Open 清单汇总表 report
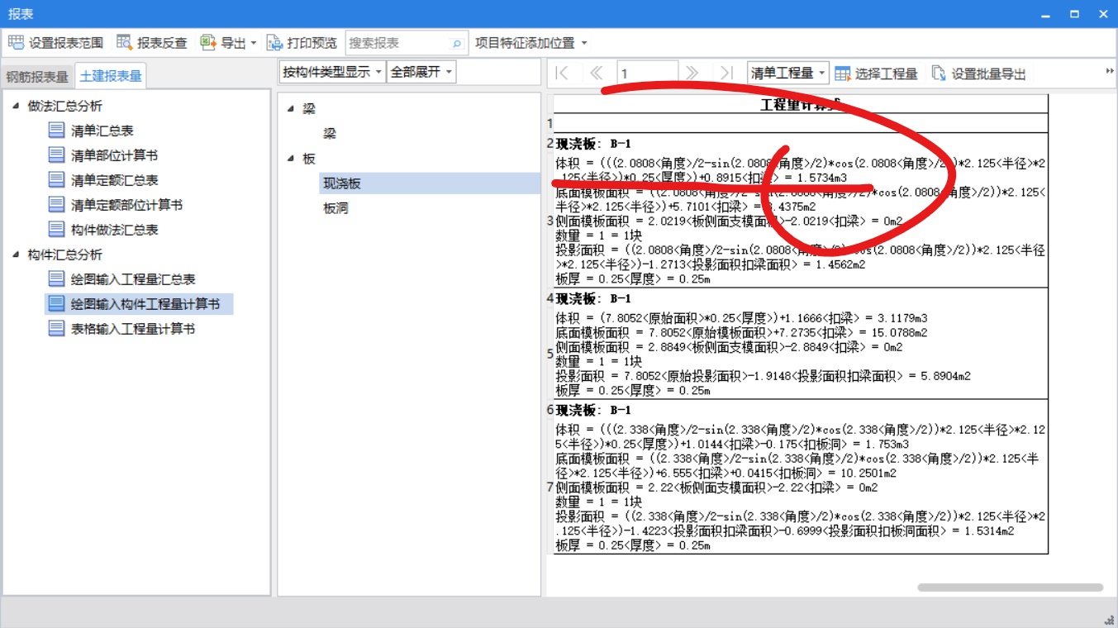Viewport: 1118px width, 628px height. [102, 131]
